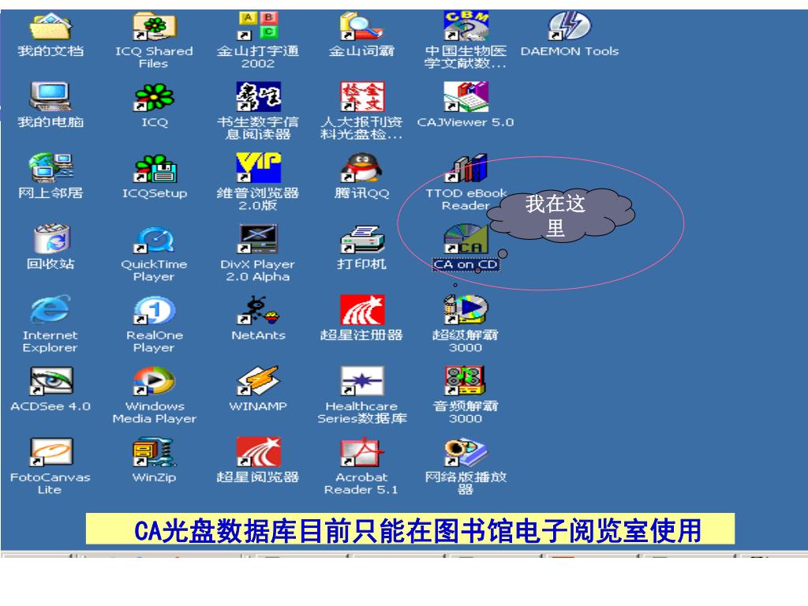Screen dimensions: 808x606
Task: Open the 书生数字信息阅读器 shortcut
Action: 258,97
